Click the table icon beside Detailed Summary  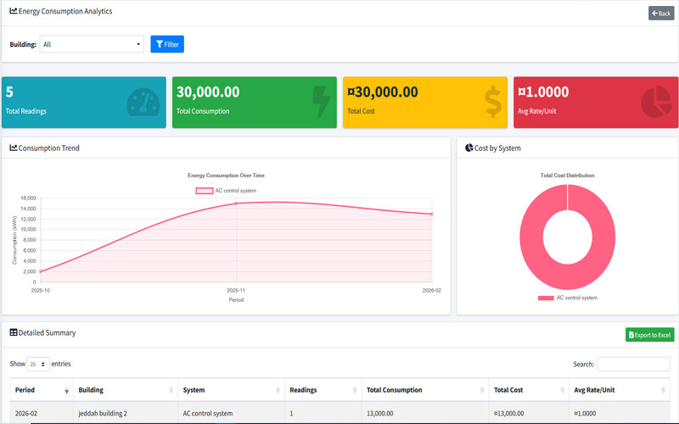[x=14, y=332]
